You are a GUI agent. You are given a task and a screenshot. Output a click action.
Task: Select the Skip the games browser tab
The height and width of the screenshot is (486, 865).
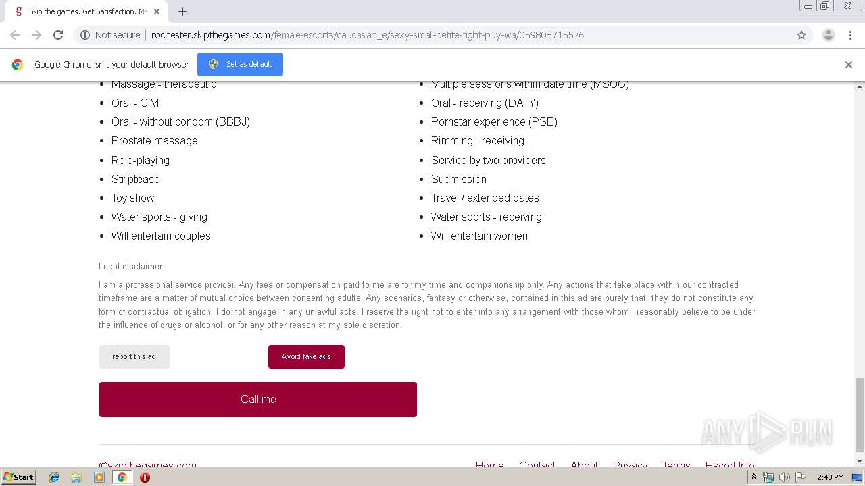click(x=86, y=11)
